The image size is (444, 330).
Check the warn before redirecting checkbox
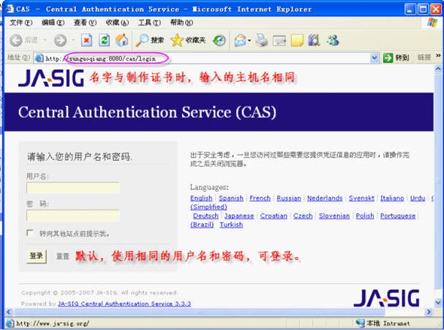point(29,233)
